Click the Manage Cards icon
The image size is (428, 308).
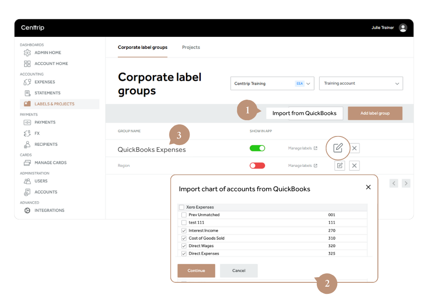27,163
